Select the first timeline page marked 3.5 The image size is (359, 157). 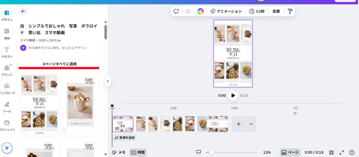click(x=123, y=124)
